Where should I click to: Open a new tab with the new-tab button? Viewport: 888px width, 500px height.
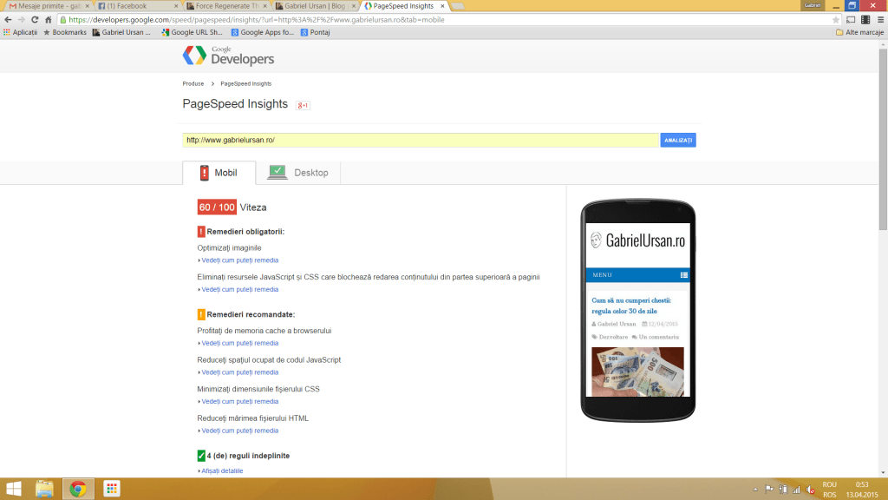tap(458, 6)
